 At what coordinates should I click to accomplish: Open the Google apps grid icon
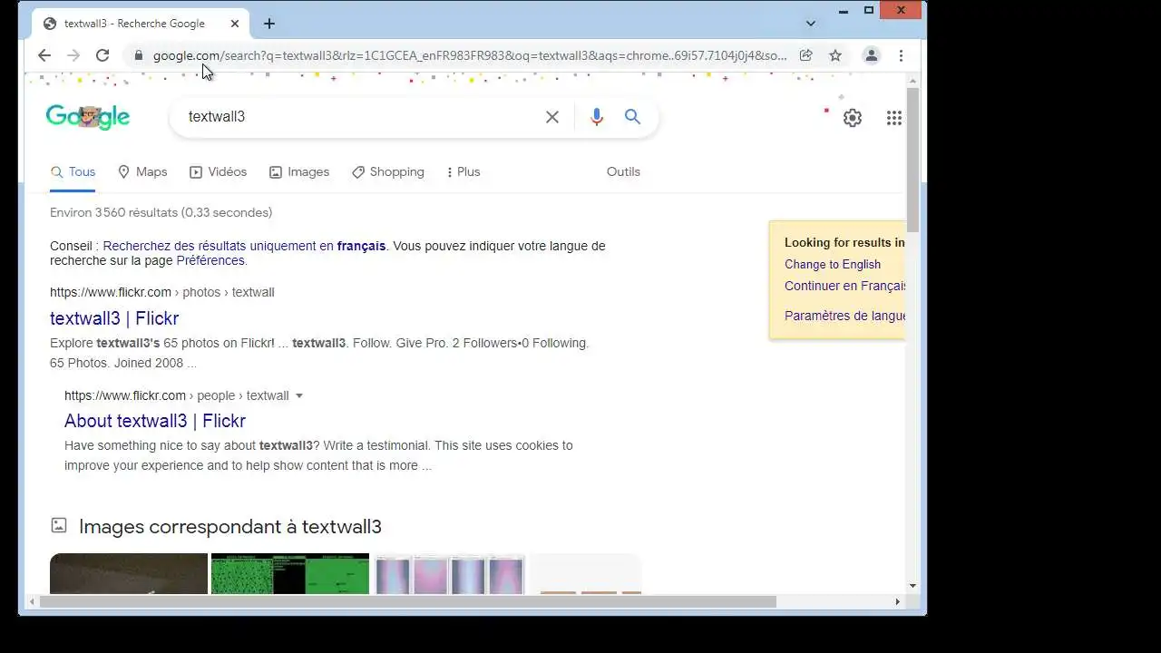click(894, 118)
